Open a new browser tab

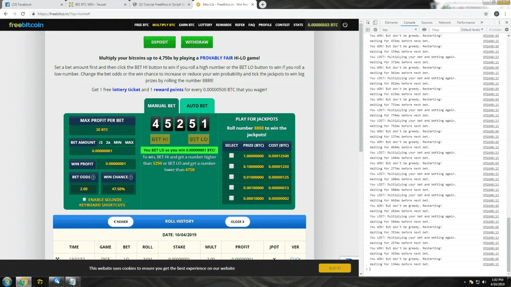pos(263,4)
